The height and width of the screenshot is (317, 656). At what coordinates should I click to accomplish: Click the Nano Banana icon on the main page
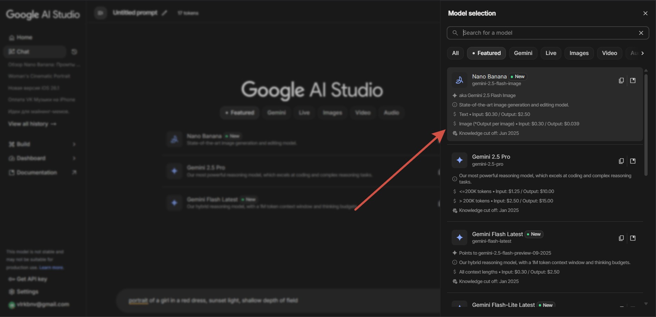[x=174, y=139]
